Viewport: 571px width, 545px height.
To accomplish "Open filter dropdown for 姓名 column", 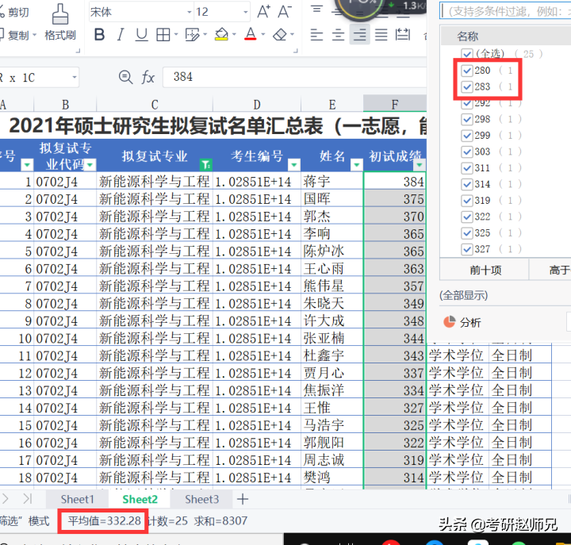I will click(357, 165).
